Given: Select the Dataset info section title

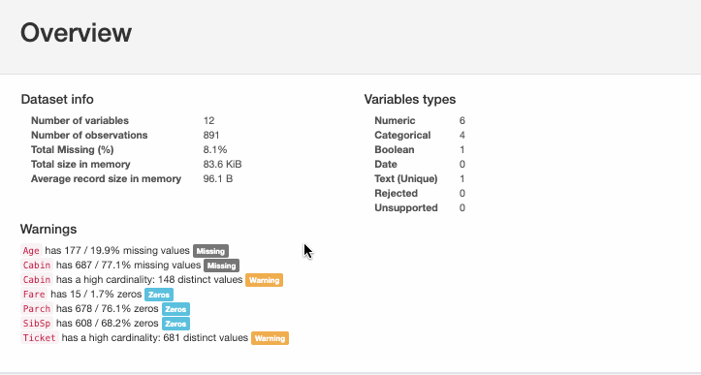Looking at the screenshot, I should [x=57, y=99].
